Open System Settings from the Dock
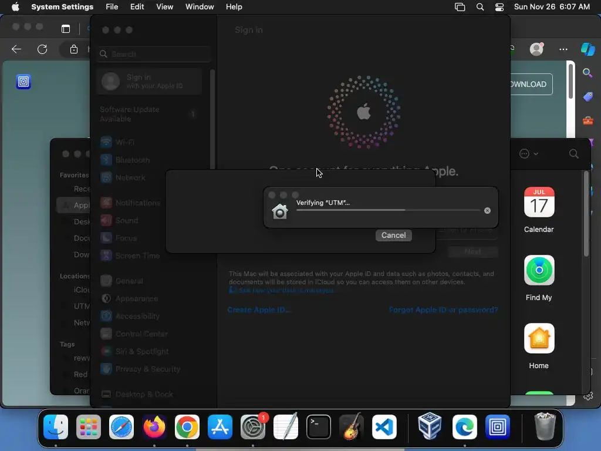Viewport: 601px width, 451px height. 253,427
